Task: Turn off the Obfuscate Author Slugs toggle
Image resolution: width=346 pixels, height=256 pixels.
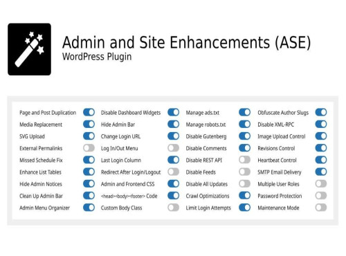Action: pyautogui.click(x=321, y=112)
